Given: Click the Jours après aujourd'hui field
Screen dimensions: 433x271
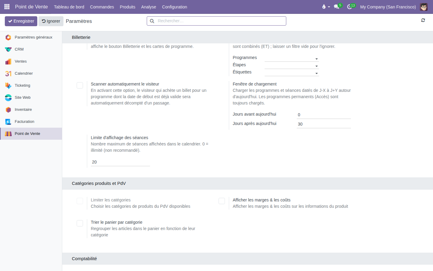Looking at the screenshot, I should pos(324,124).
